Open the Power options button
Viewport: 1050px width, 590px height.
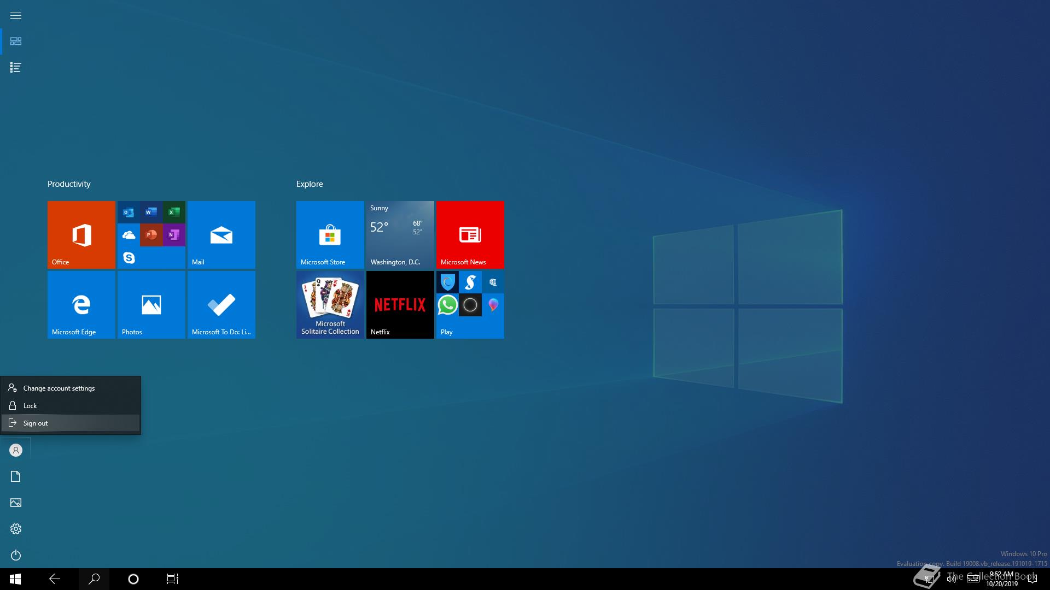coord(16,555)
